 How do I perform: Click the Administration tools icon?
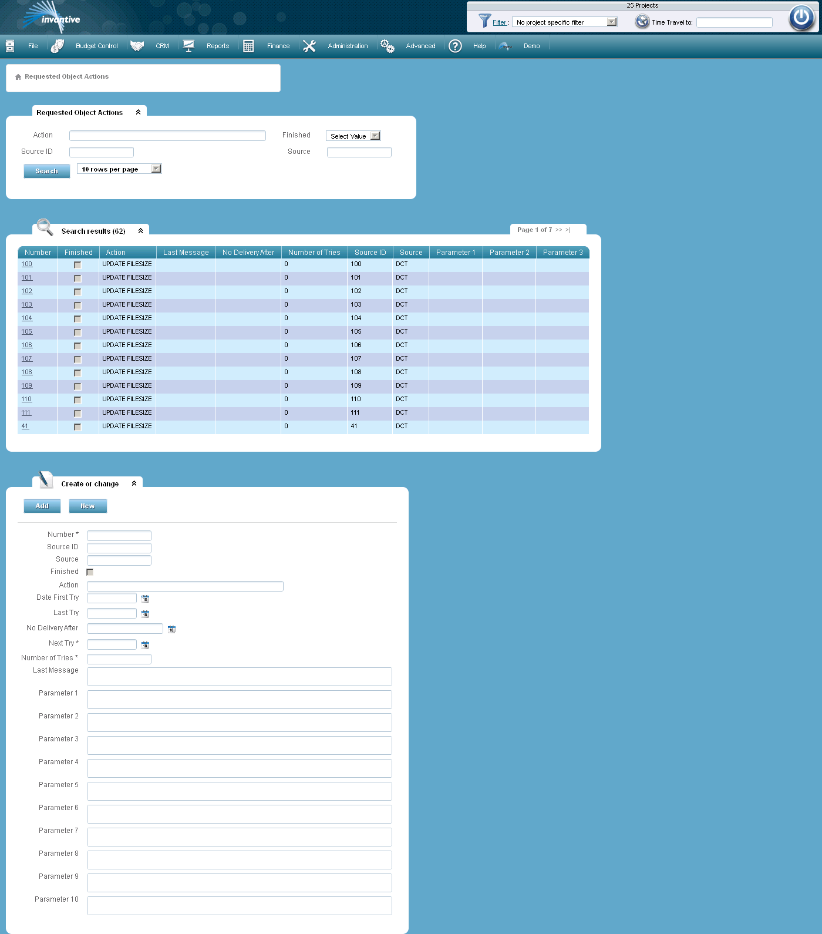click(309, 46)
